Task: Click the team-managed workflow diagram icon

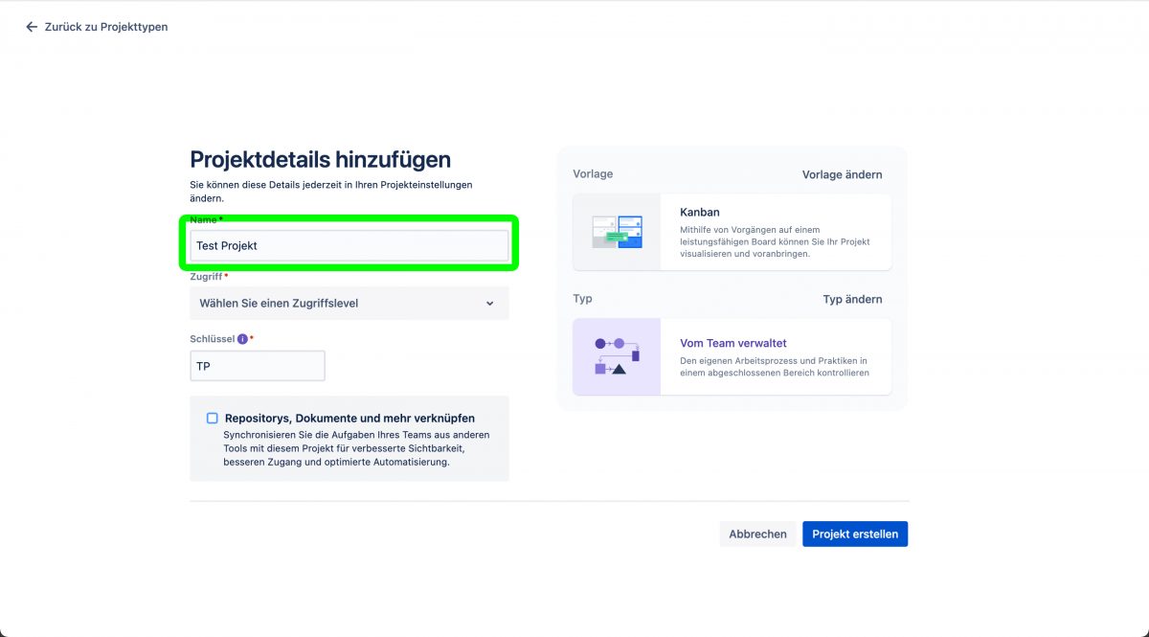Action: click(617, 356)
